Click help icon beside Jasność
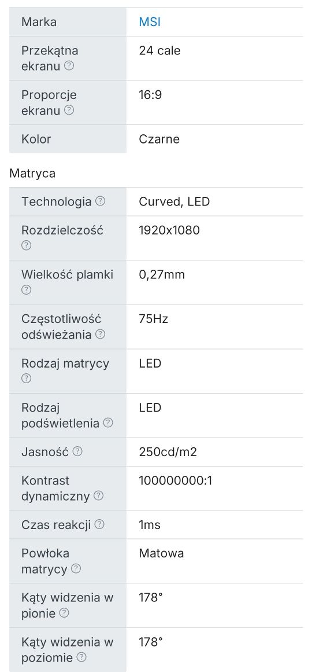 point(77,451)
